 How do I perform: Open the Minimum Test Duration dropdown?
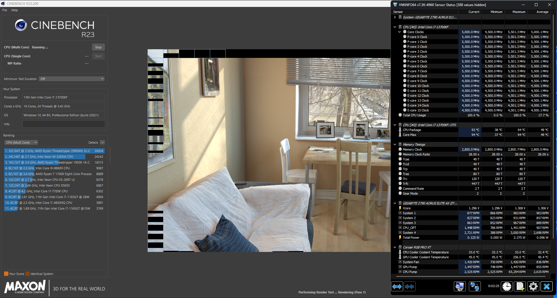[x=71, y=79]
